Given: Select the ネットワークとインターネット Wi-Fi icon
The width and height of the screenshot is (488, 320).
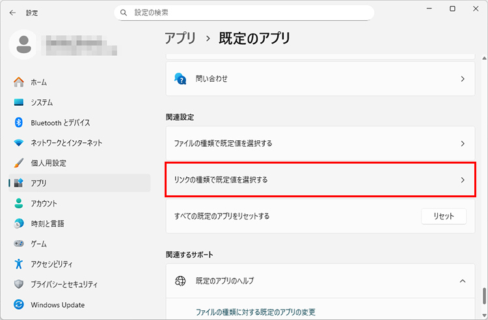Looking at the screenshot, I should coord(19,143).
